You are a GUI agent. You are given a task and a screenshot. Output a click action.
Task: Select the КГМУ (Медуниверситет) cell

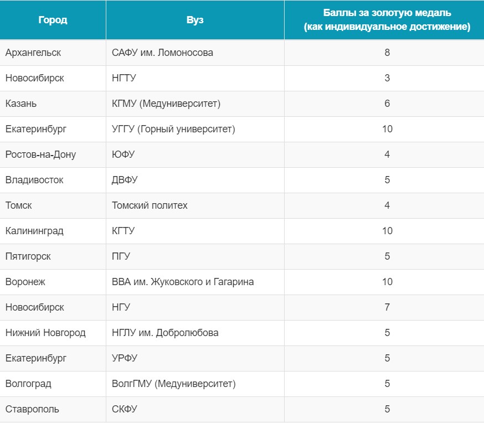point(195,104)
